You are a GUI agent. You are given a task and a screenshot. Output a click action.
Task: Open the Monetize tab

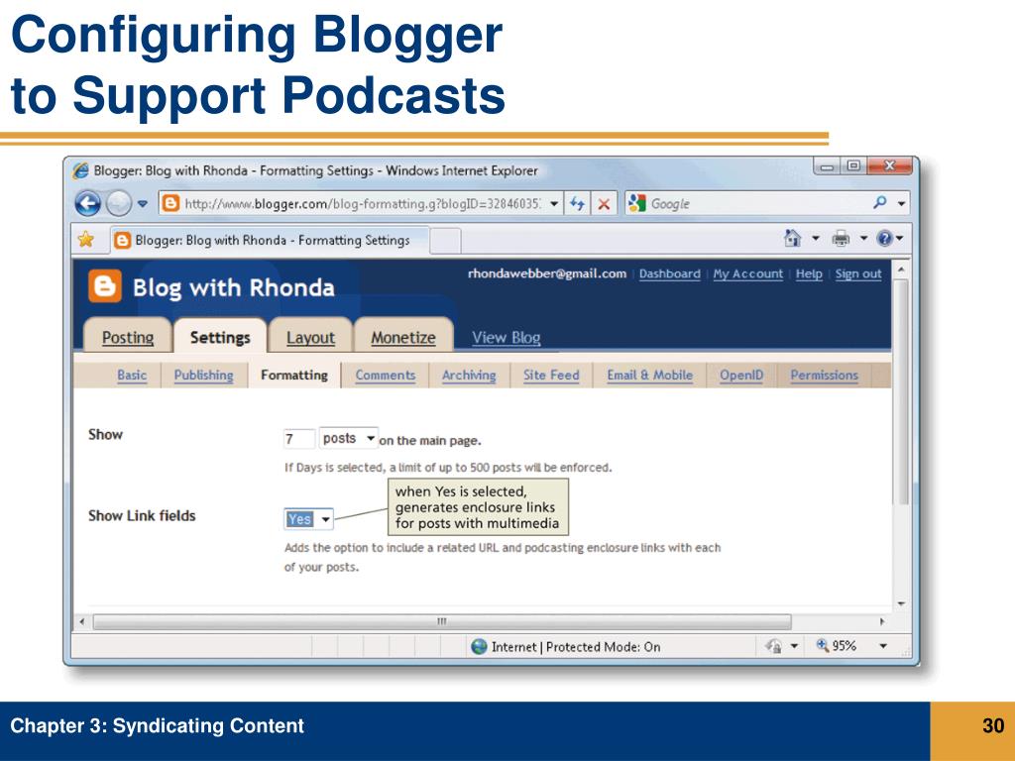tap(403, 337)
